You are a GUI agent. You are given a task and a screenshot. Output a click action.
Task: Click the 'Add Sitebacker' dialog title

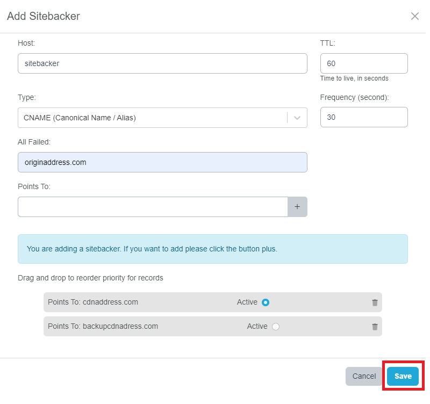[44, 16]
